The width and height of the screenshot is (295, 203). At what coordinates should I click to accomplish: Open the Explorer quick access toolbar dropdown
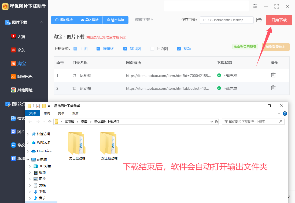tap(49, 106)
